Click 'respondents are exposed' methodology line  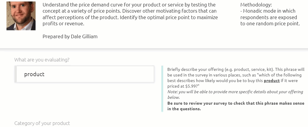coord(269,18)
